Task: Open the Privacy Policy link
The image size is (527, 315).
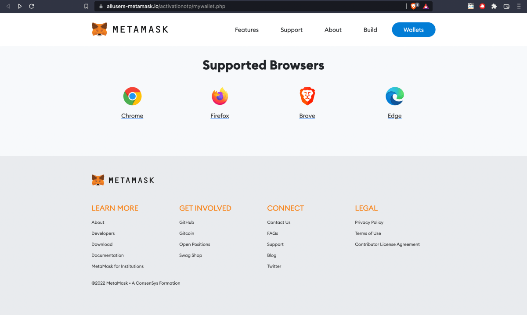Action: pyautogui.click(x=369, y=222)
